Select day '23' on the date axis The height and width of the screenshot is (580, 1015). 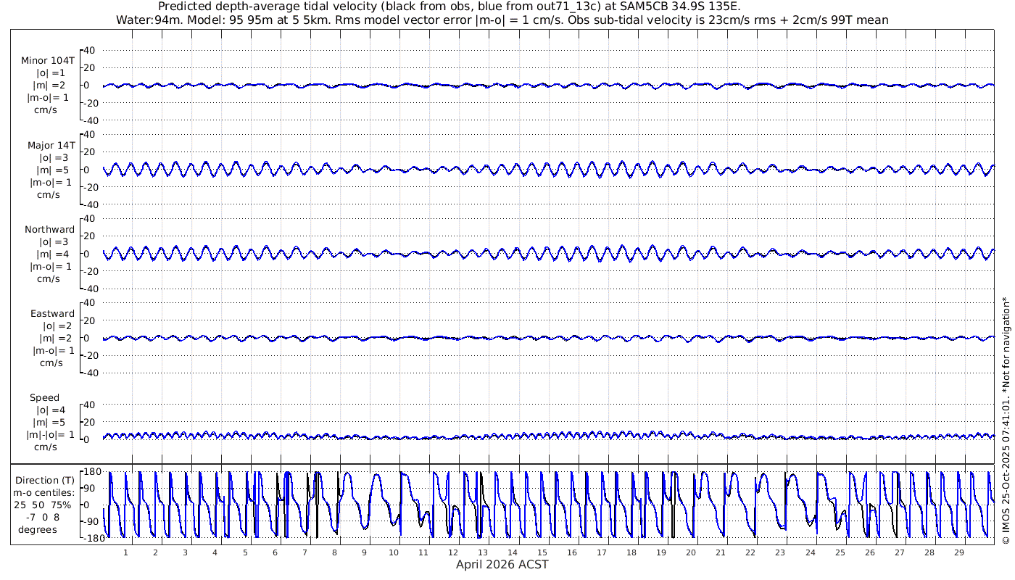[780, 552]
